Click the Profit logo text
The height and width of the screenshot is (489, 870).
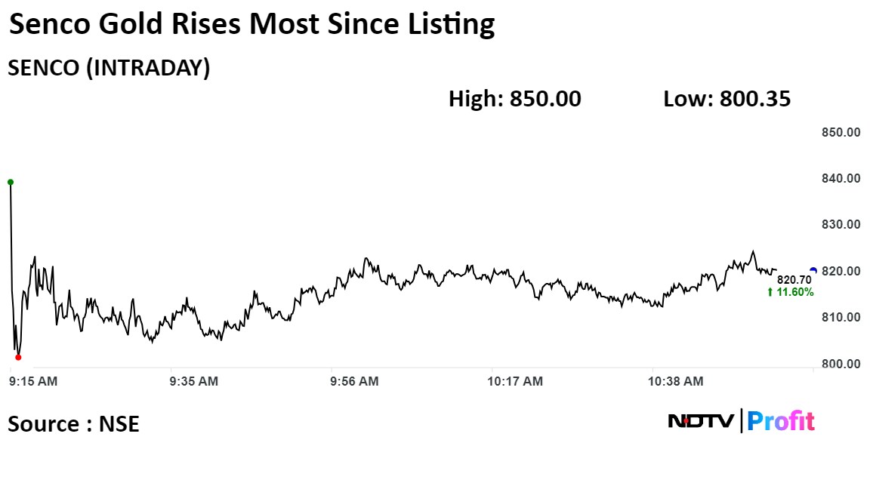point(781,421)
